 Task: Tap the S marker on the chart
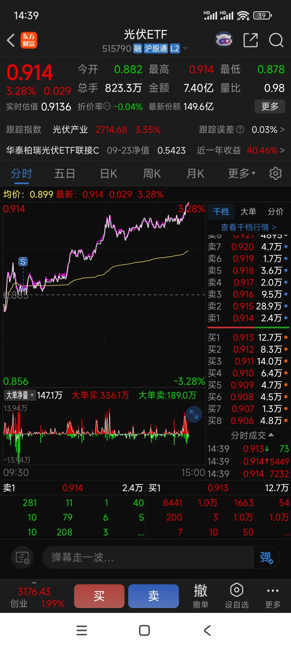23,261
